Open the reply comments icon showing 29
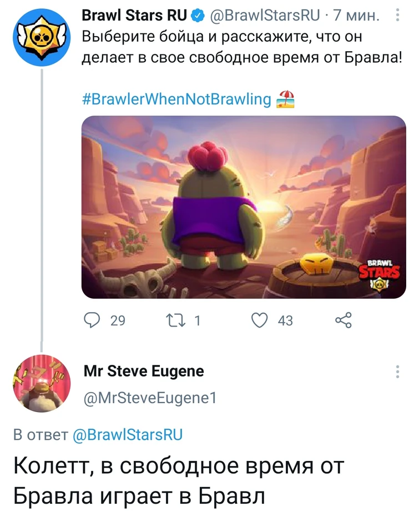Image resolution: width=419 pixels, height=522 pixels. [92, 320]
